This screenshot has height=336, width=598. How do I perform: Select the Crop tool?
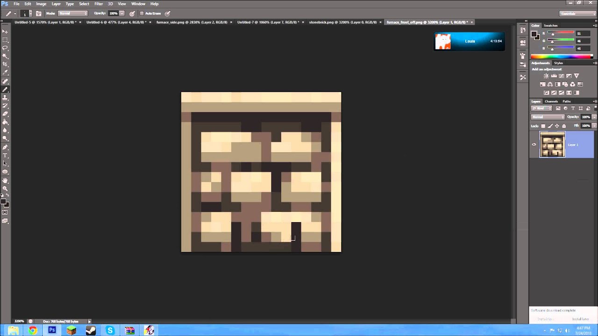point(5,64)
